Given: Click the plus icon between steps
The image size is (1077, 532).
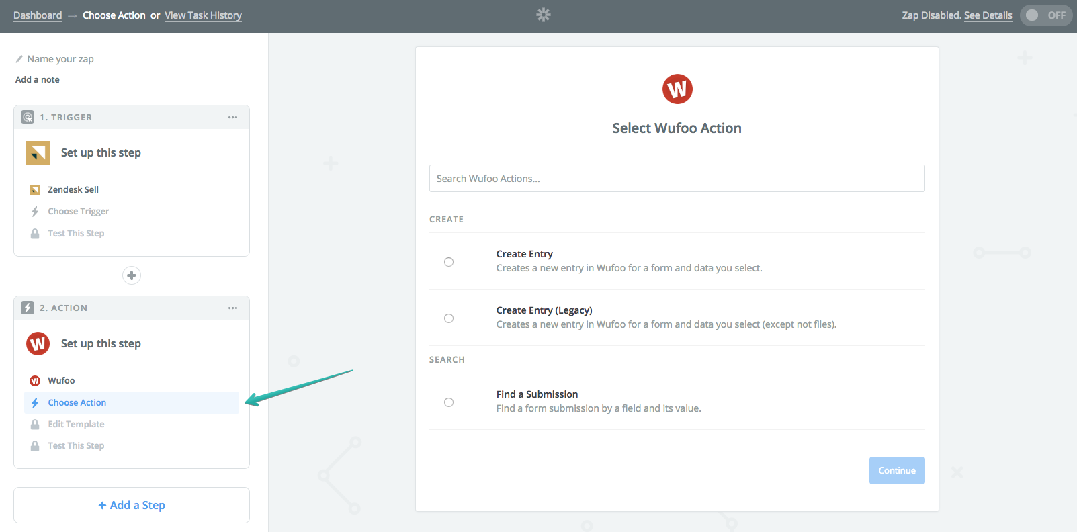Looking at the screenshot, I should coord(132,275).
